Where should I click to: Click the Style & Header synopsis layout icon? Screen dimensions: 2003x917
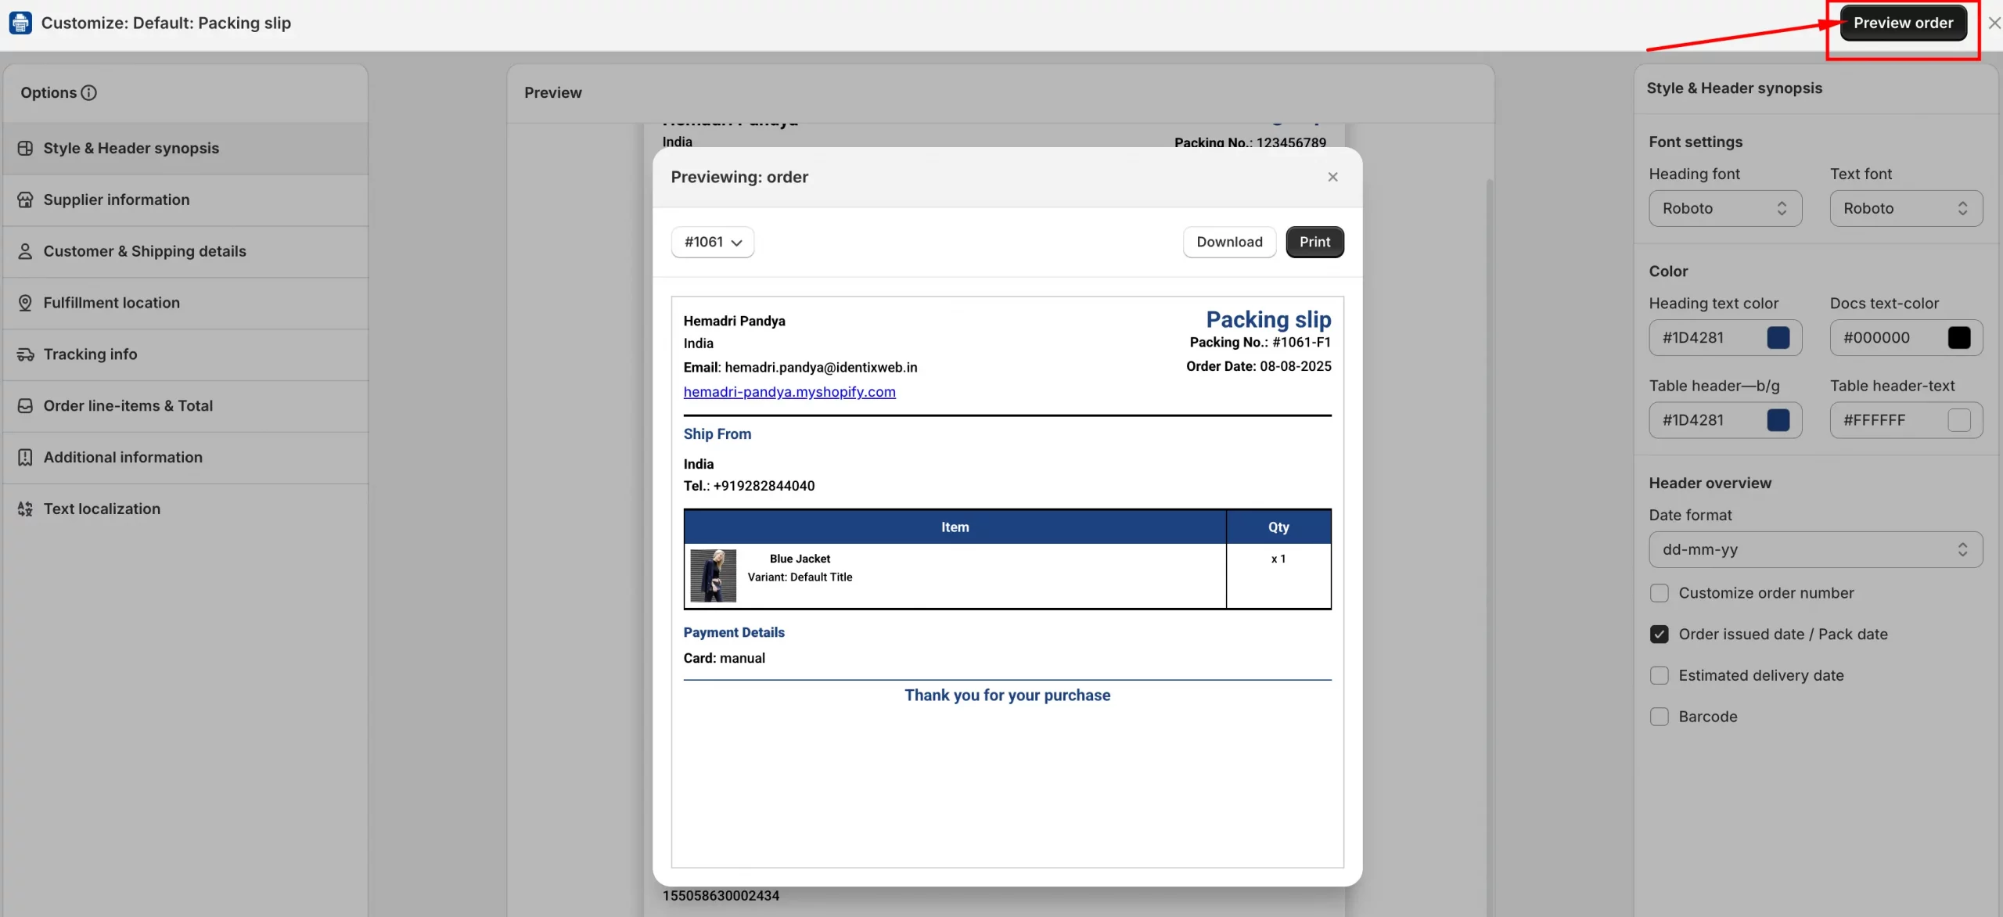[x=25, y=149]
